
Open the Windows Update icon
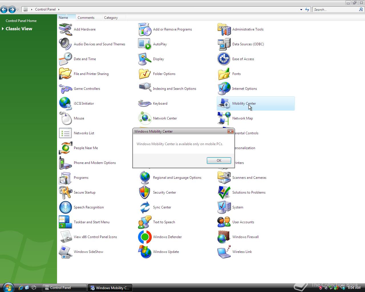pyautogui.click(x=145, y=252)
